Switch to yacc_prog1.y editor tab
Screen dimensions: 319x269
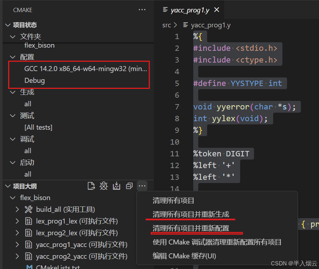pos(189,10)
